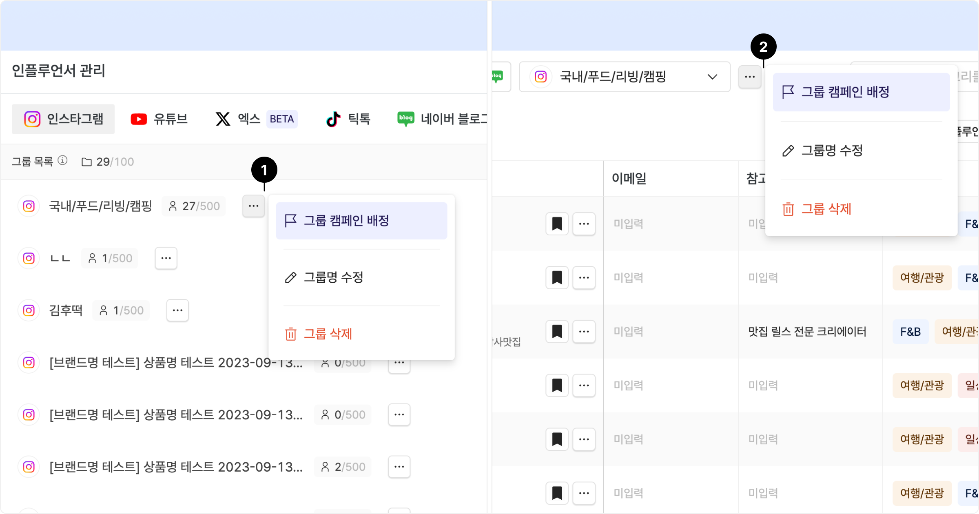Switch to the 틱톡 tab

pos(348,119)
